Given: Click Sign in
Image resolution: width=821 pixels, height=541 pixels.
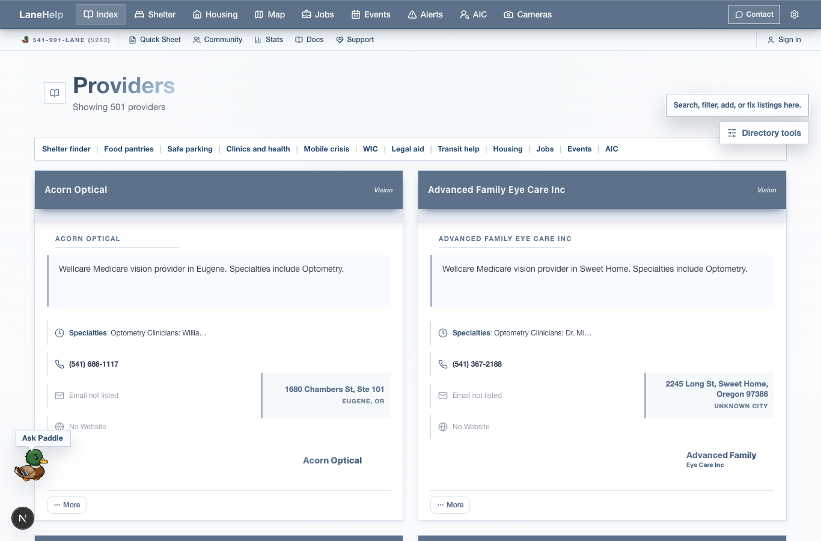Looking at the screenshot, I should 784,40.
